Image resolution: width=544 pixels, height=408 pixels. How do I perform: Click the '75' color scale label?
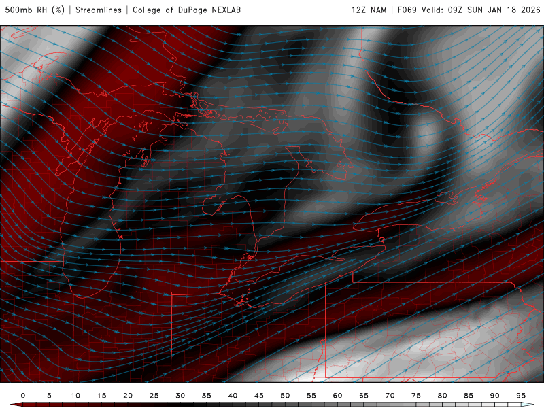click(416, 396)
